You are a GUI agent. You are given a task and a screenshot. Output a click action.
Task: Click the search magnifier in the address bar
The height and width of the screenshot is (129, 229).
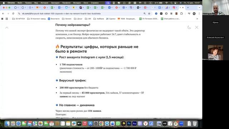145,14
